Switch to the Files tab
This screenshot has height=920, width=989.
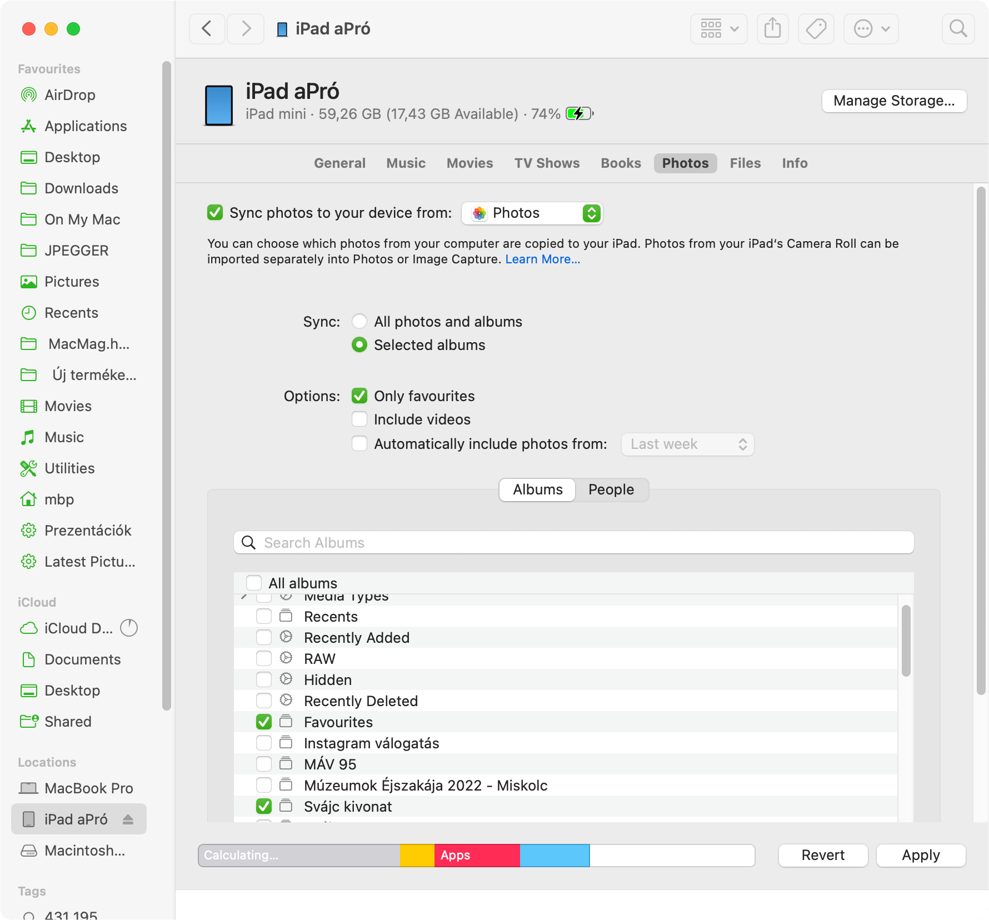[x=745, y=163]
